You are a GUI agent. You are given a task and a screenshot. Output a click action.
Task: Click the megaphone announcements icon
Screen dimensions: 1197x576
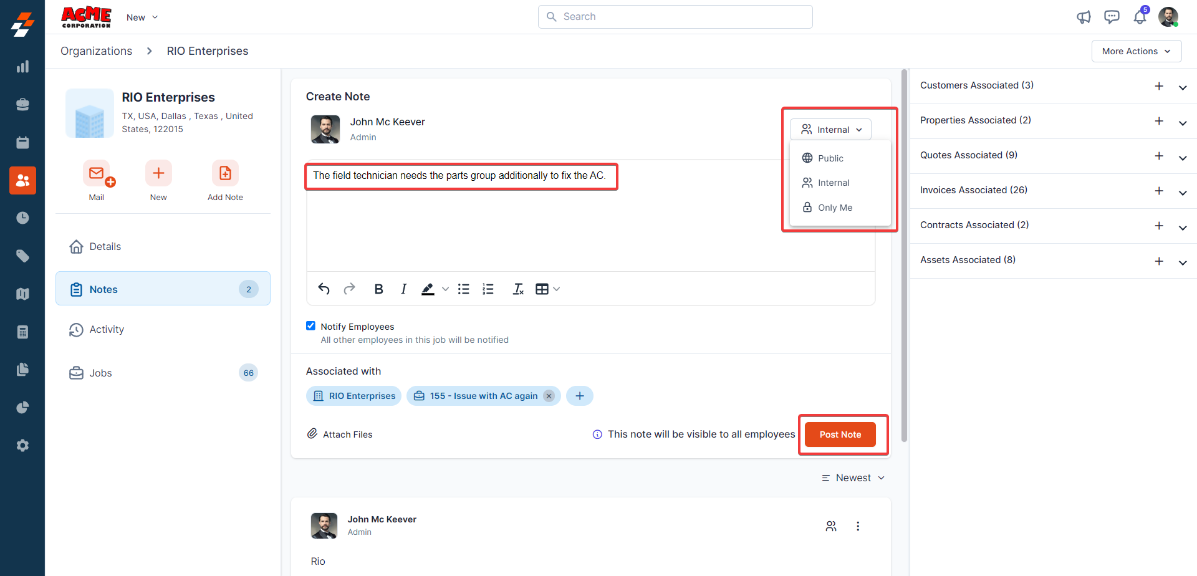click(x=1084, y=17)
